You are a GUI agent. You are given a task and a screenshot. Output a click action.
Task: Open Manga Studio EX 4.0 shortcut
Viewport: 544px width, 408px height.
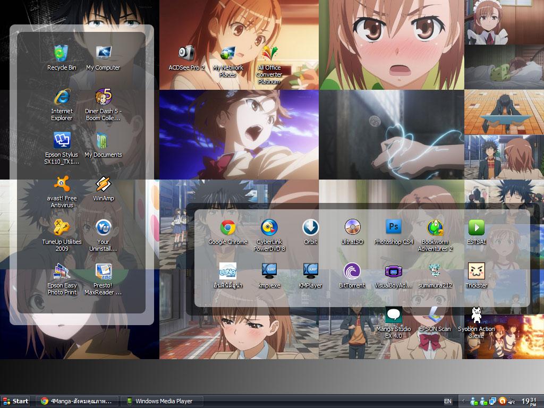click(394, 322)
